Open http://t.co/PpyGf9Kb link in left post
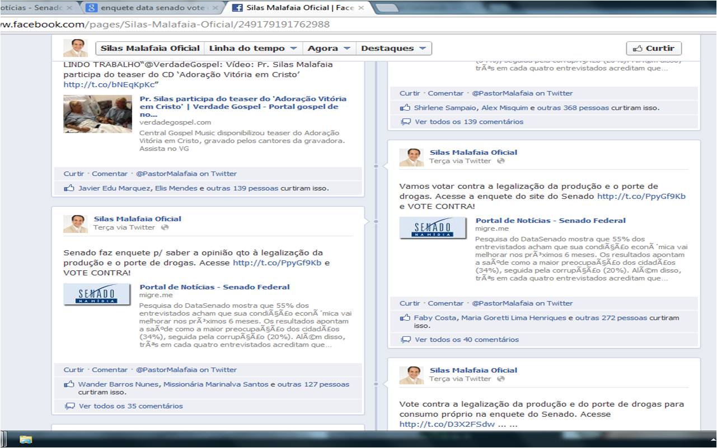The image size is (717, 448). [277, 263]
